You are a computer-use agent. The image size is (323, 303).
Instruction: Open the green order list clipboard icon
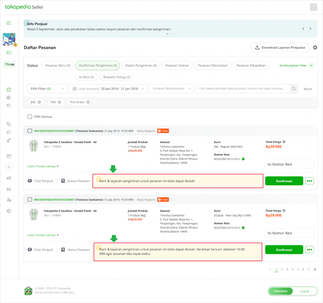[x=9, y=89]
